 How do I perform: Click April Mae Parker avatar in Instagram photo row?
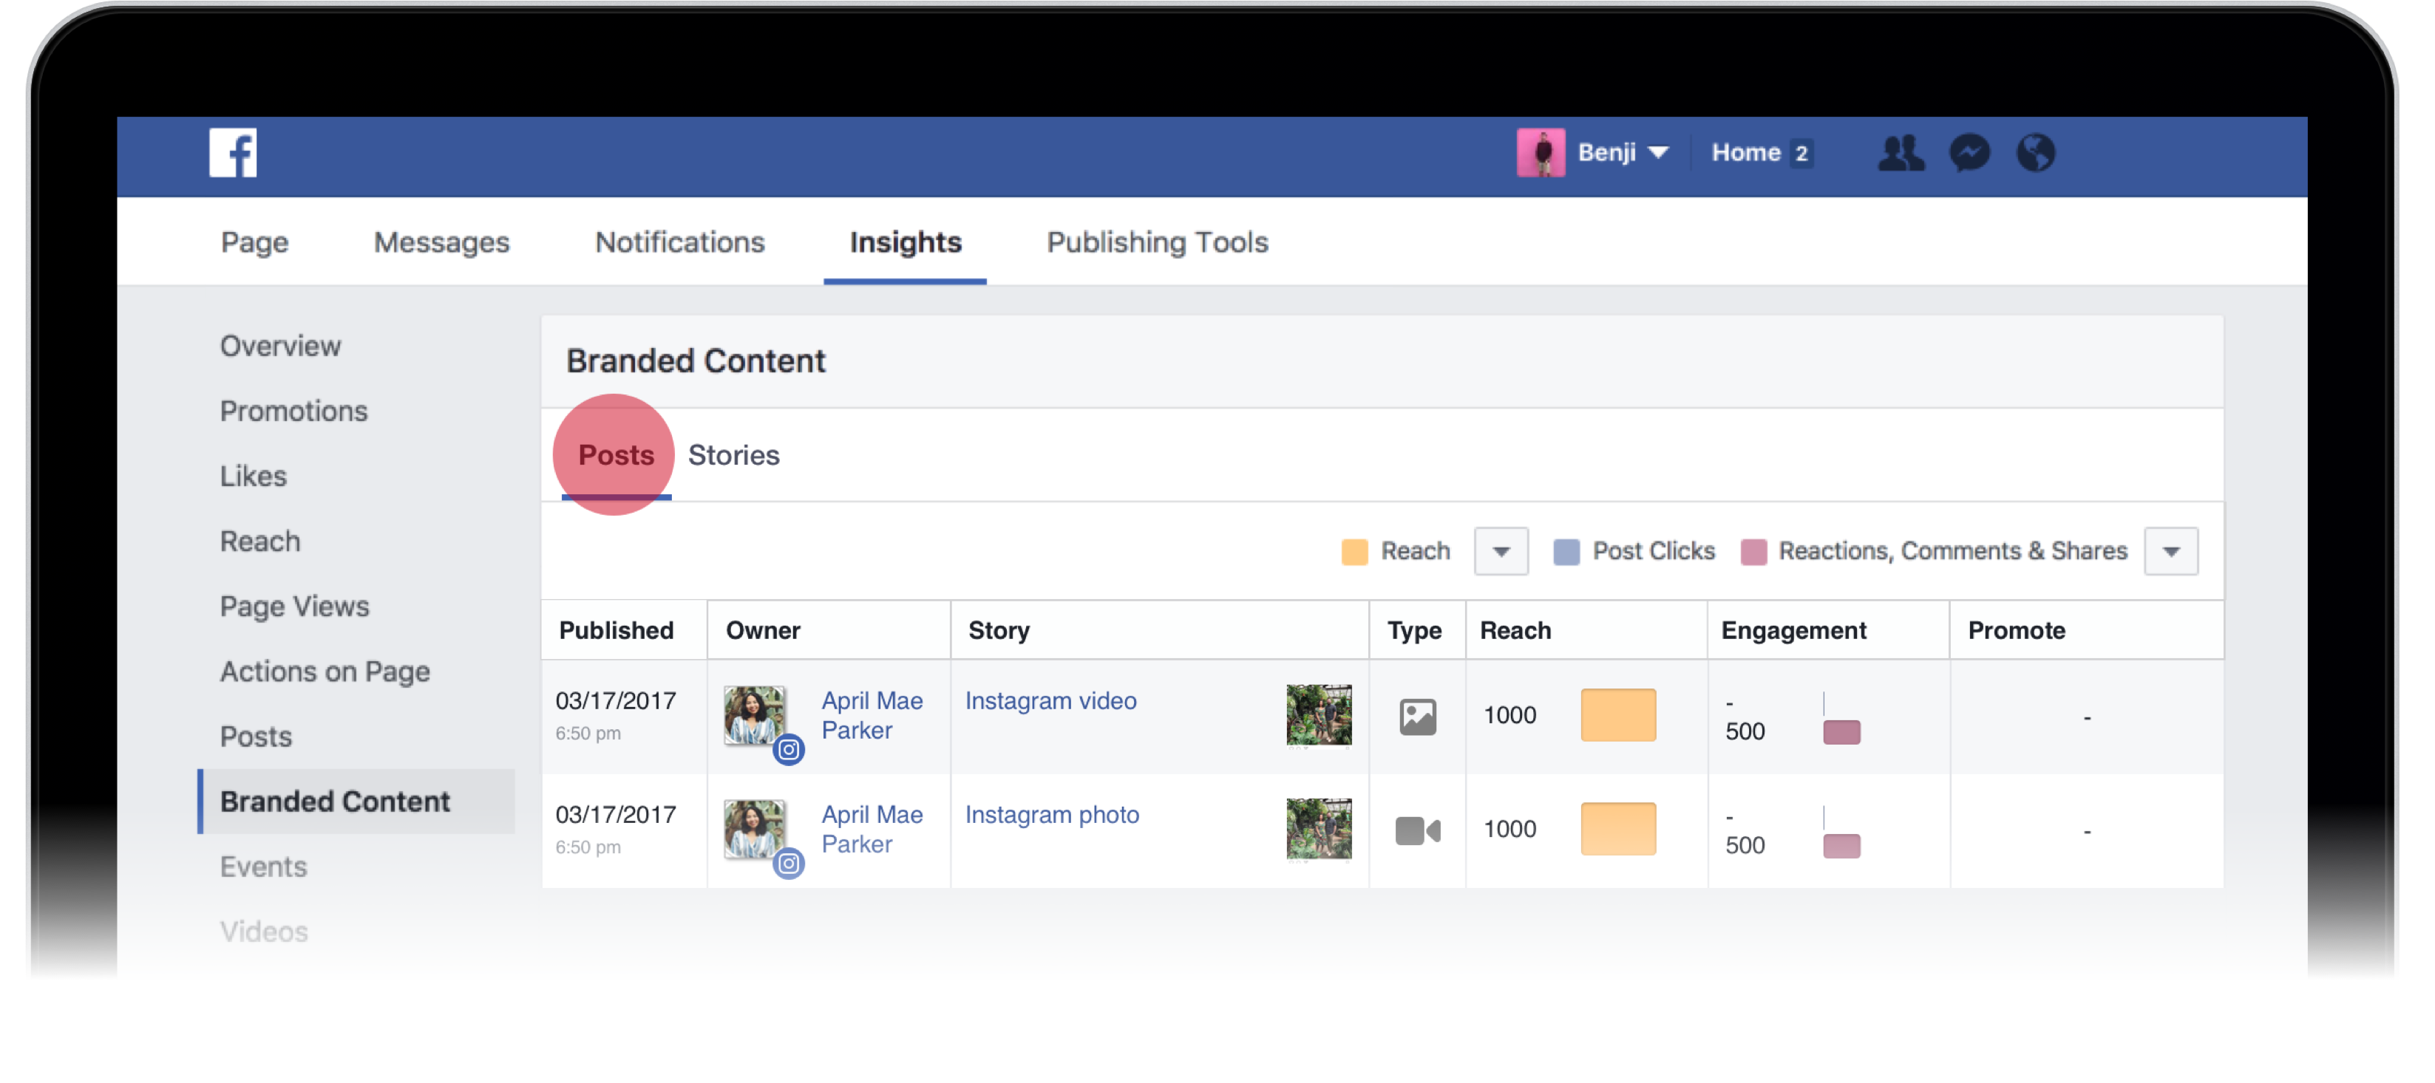[753, 830]
